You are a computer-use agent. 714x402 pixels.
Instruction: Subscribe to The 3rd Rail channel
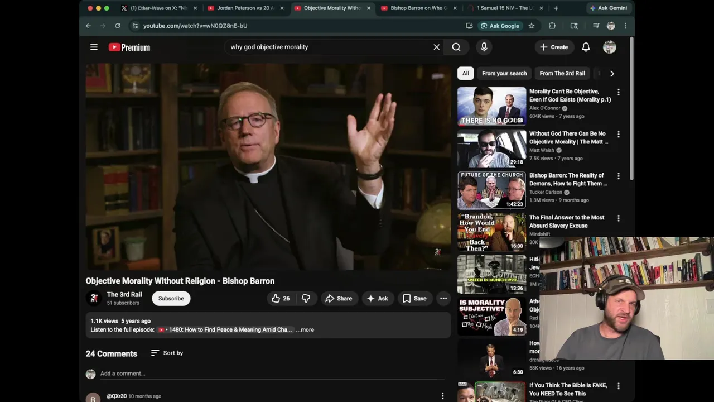[171, 298]
